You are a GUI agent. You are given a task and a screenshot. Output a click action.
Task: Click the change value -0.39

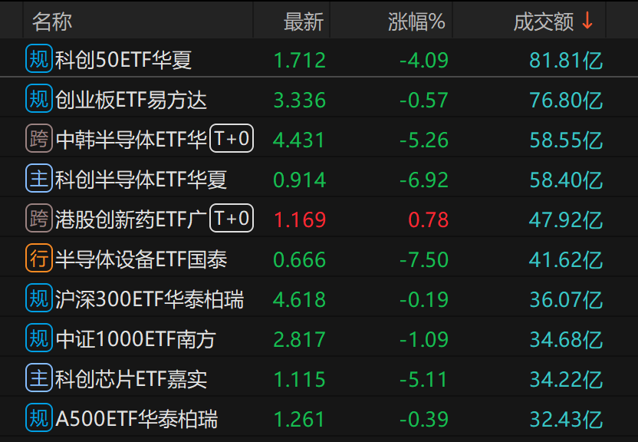(x=424, y=419)
